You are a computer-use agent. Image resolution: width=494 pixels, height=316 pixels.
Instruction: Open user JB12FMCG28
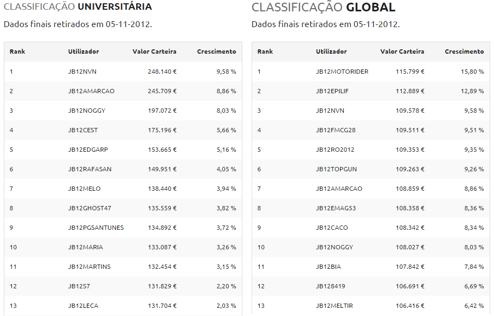[336, 130]
